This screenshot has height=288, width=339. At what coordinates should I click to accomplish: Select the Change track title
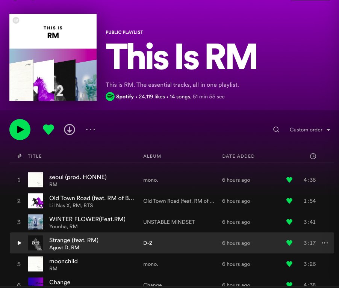[60, 282]
